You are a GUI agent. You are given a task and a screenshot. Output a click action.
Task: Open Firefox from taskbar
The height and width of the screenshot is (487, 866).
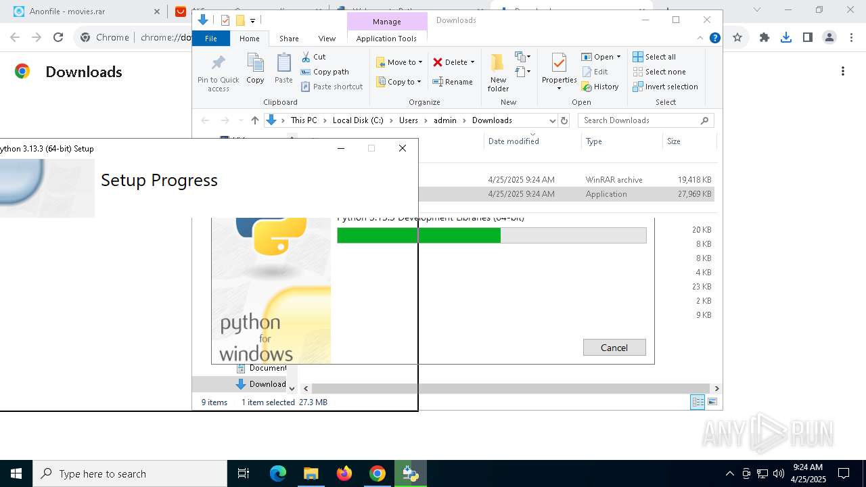(x=344, y=473)
